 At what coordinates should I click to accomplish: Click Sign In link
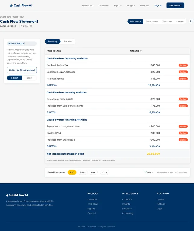click(158, 5)
